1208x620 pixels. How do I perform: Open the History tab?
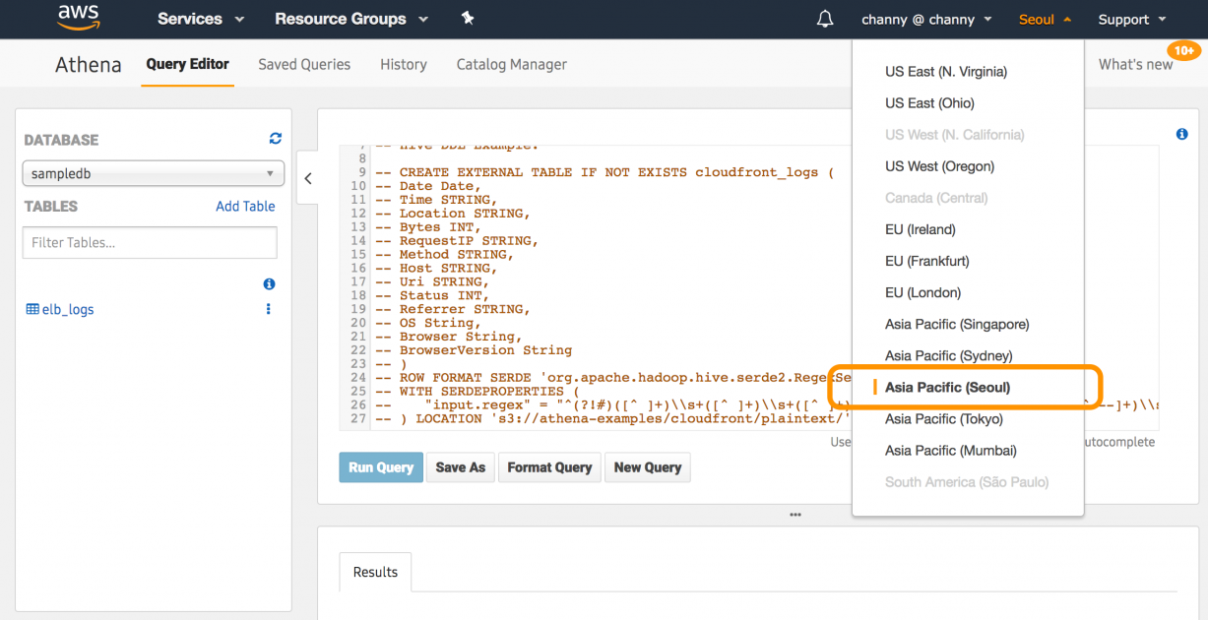[x=403, y=64]
